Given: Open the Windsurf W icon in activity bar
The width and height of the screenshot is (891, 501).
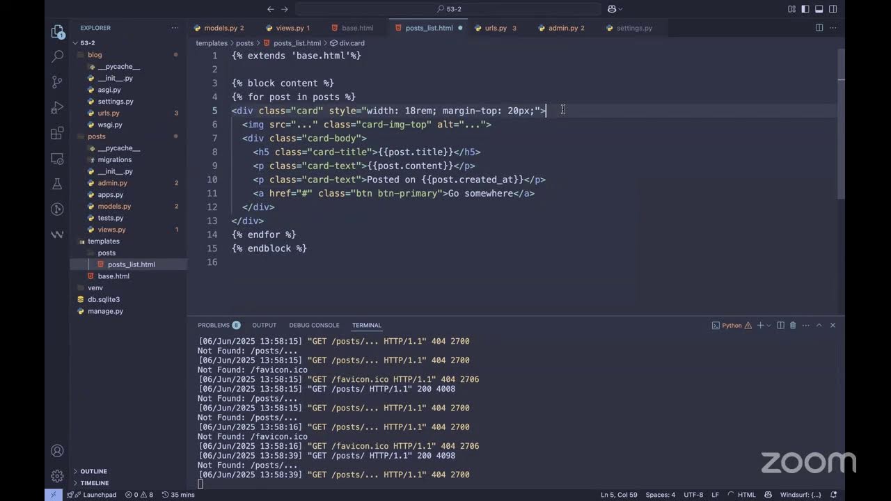Looking at the screenshot, I should [58, 234].
